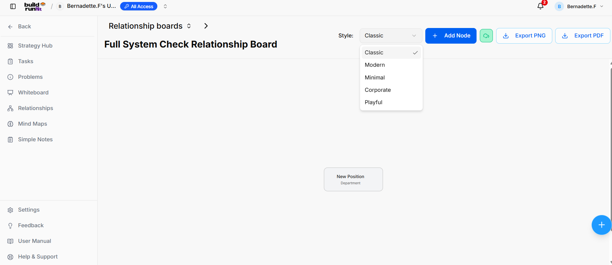Image resolution: width=612 pixels, height=265 pixels.
Task: Click the Mind Maps brain icon
Action: [x=10, y=124]
